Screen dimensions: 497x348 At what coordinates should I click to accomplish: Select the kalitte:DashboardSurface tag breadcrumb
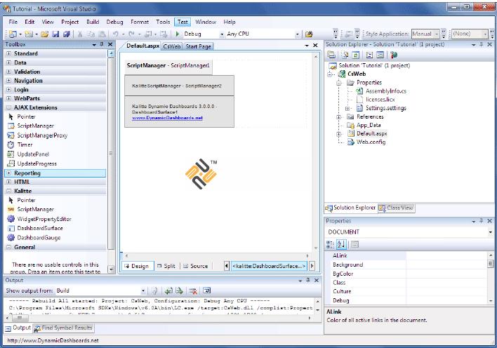click(269, 266)
